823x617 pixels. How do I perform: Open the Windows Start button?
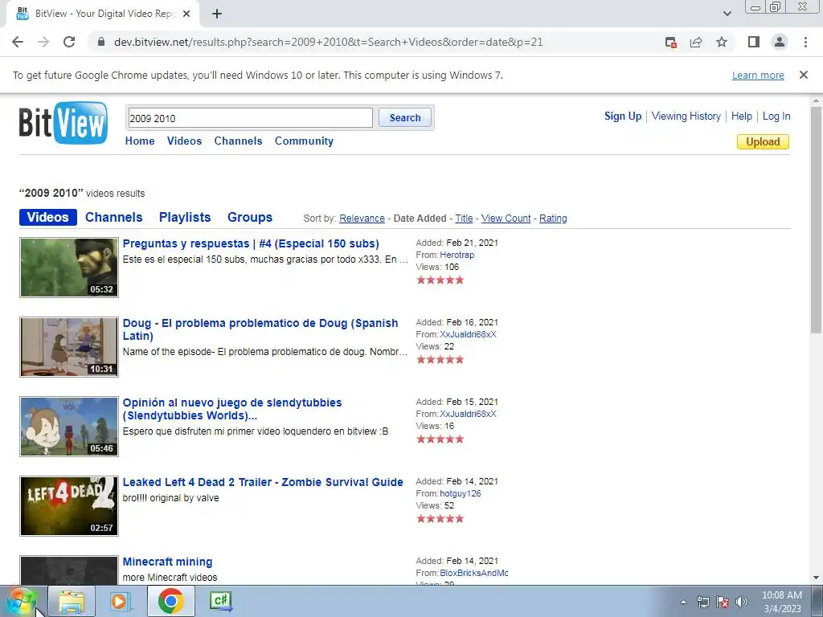coord(21,602)
